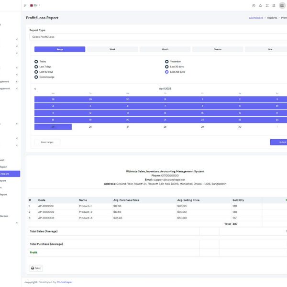Select the Today radio option

36,62
